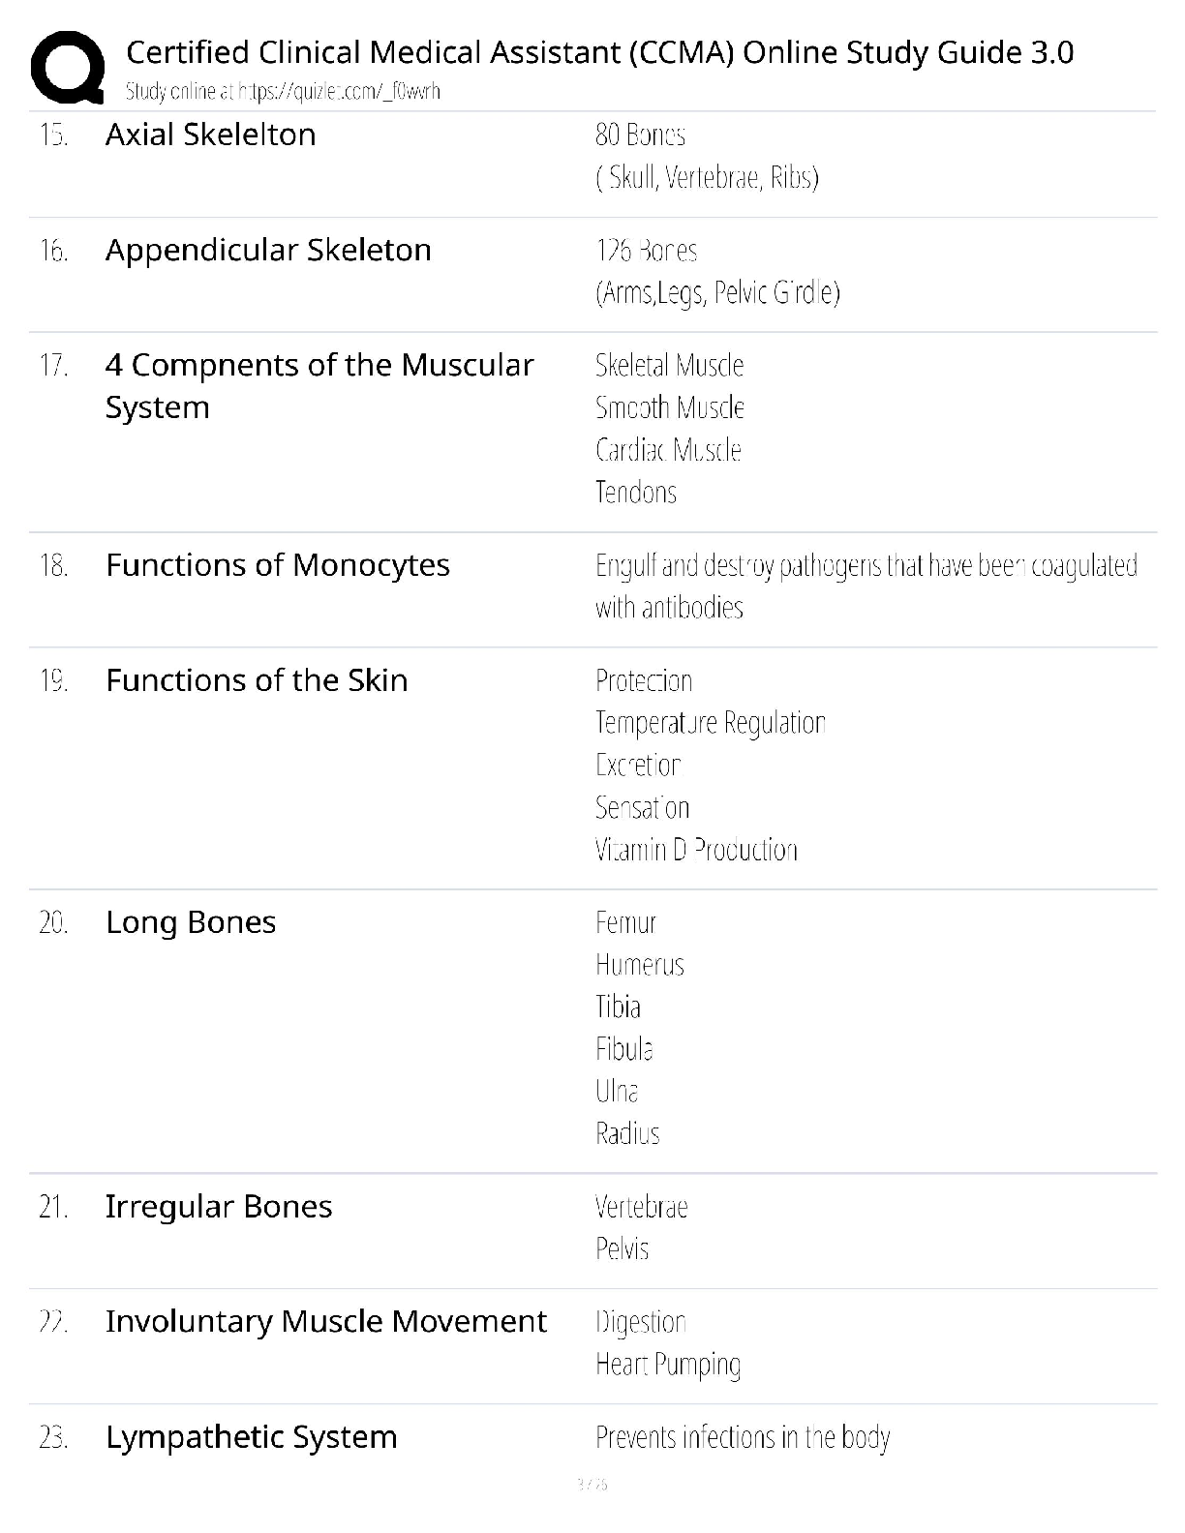Click the page number at page bottom
This screenshot has height=1533, width=1185.
point(592,1484)
